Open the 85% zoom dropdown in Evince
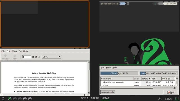 tap(51, 57)
